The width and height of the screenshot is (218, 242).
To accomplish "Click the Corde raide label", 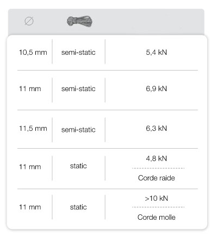I will pos(157,178).
